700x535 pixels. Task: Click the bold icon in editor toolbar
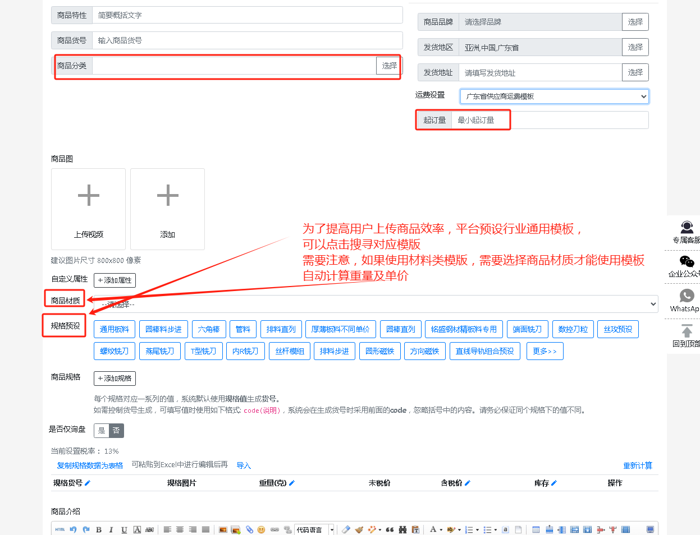click(x=99, y=529)
